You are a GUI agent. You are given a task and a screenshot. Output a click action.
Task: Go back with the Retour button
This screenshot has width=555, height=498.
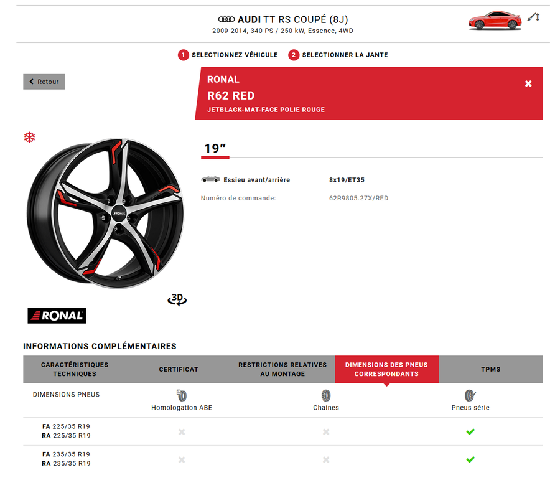pyautogui.click(x=44, y=82)
